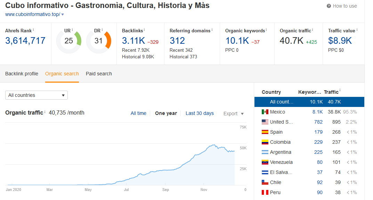Viewport: 373px width, 200px height.
Task: Switch to the Backlink profile tab
Action: pyautogui.click(x=22, y=74)
